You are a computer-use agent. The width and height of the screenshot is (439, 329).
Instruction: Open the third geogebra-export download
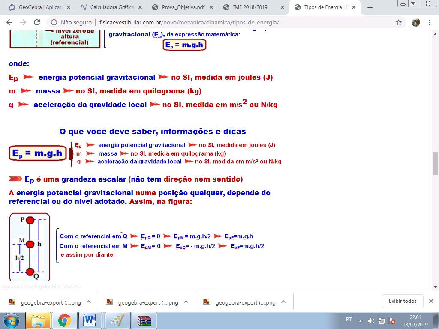240,302
